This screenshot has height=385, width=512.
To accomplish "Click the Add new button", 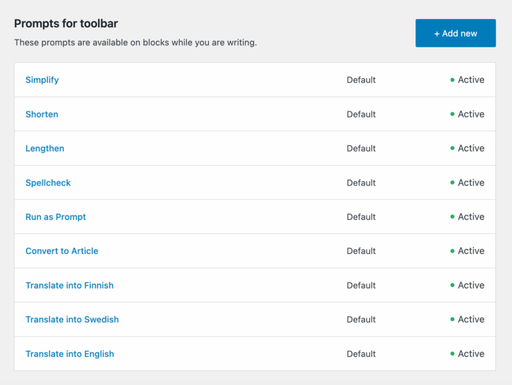I will pyautogui.click(x=455, y=33).
